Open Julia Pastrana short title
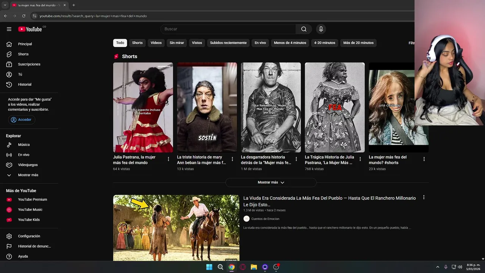 tap(134, 160)
